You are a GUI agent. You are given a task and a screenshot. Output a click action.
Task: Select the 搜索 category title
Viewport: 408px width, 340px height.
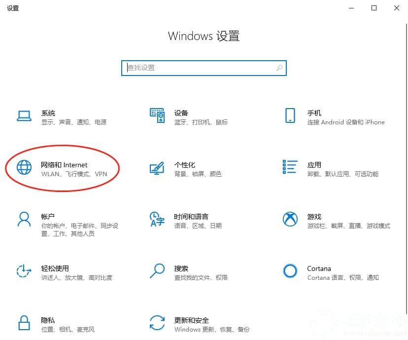[x=181, y=268]
